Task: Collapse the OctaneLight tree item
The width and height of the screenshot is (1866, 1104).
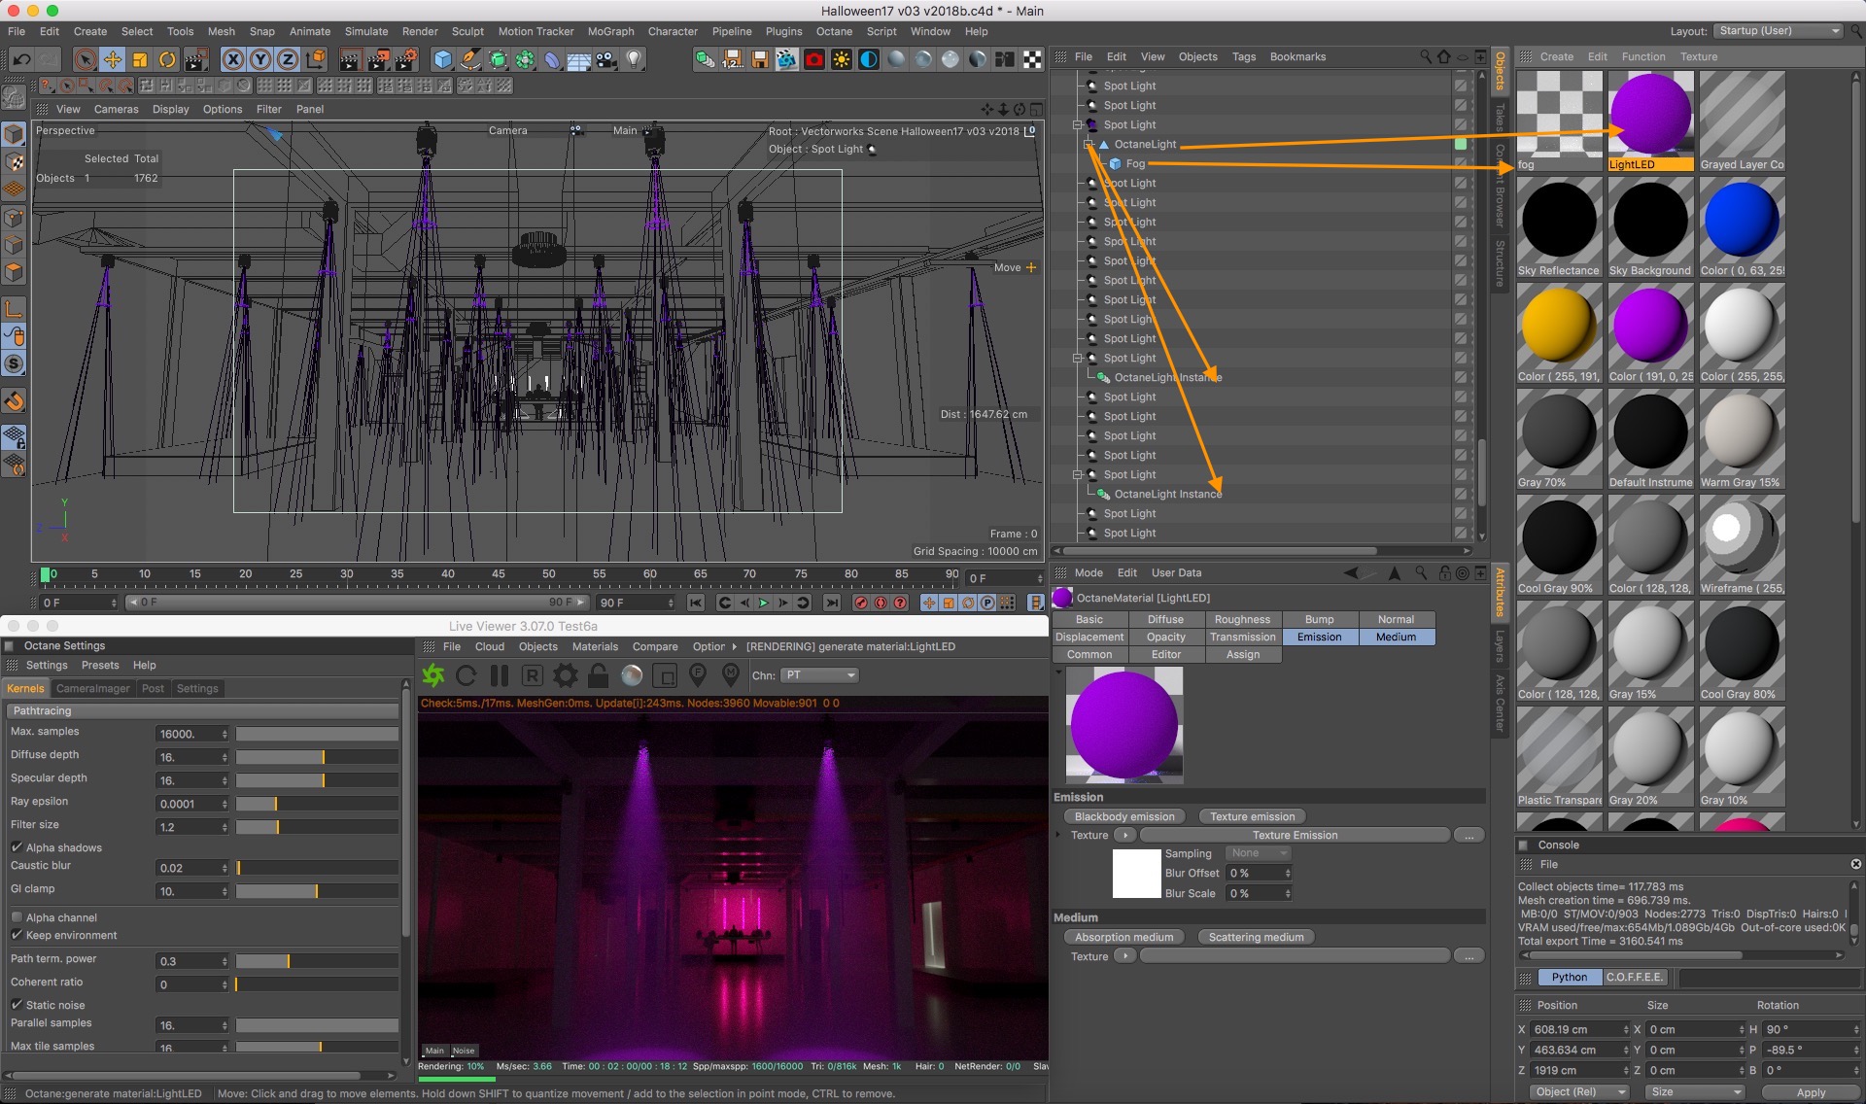Action: click(1088, 144)
